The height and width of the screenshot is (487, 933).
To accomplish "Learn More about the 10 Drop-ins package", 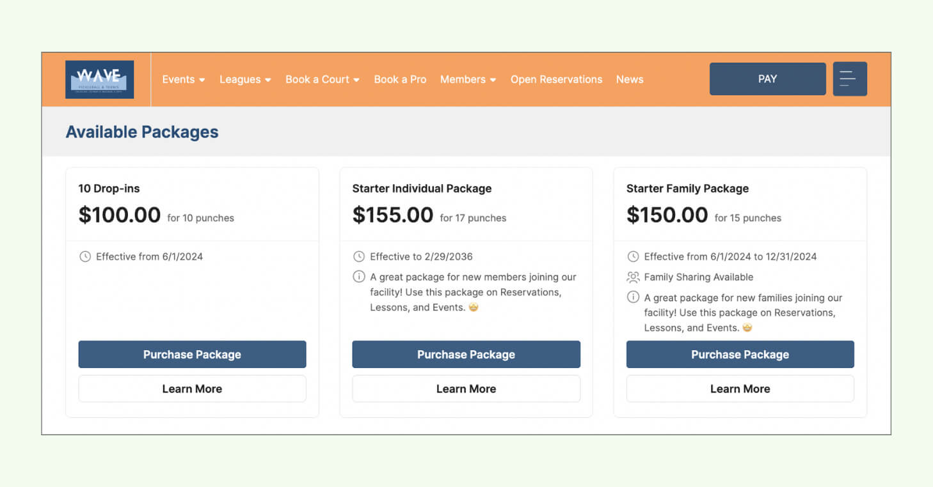I will point(192,389).
